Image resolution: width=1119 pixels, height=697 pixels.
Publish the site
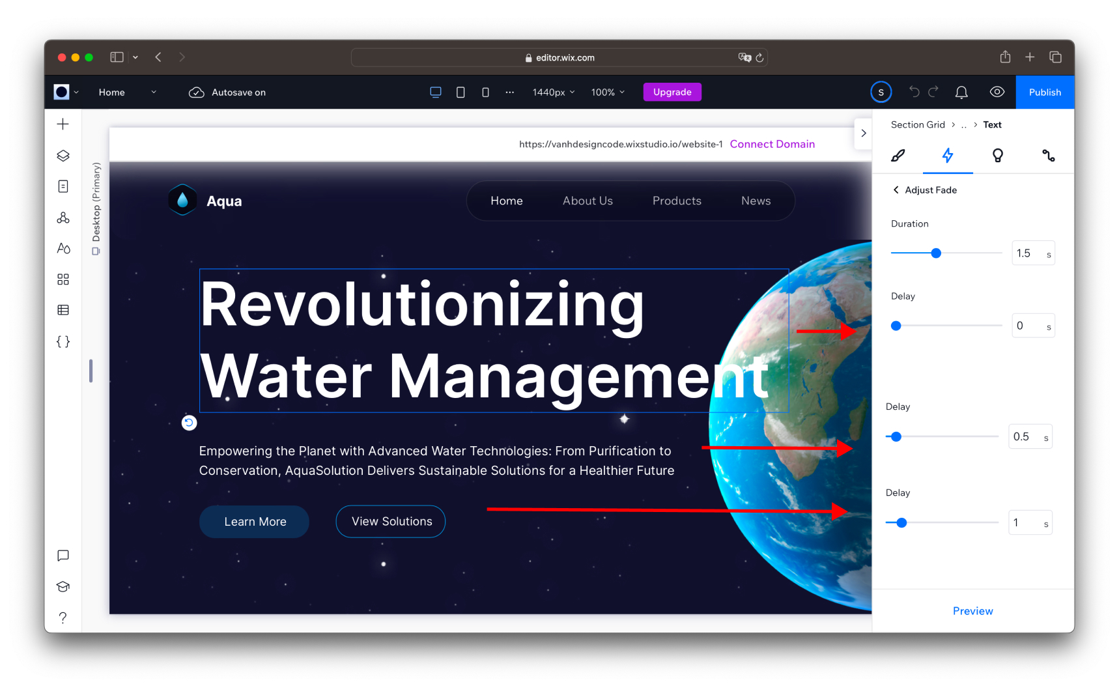click(x=1045, y=92)
